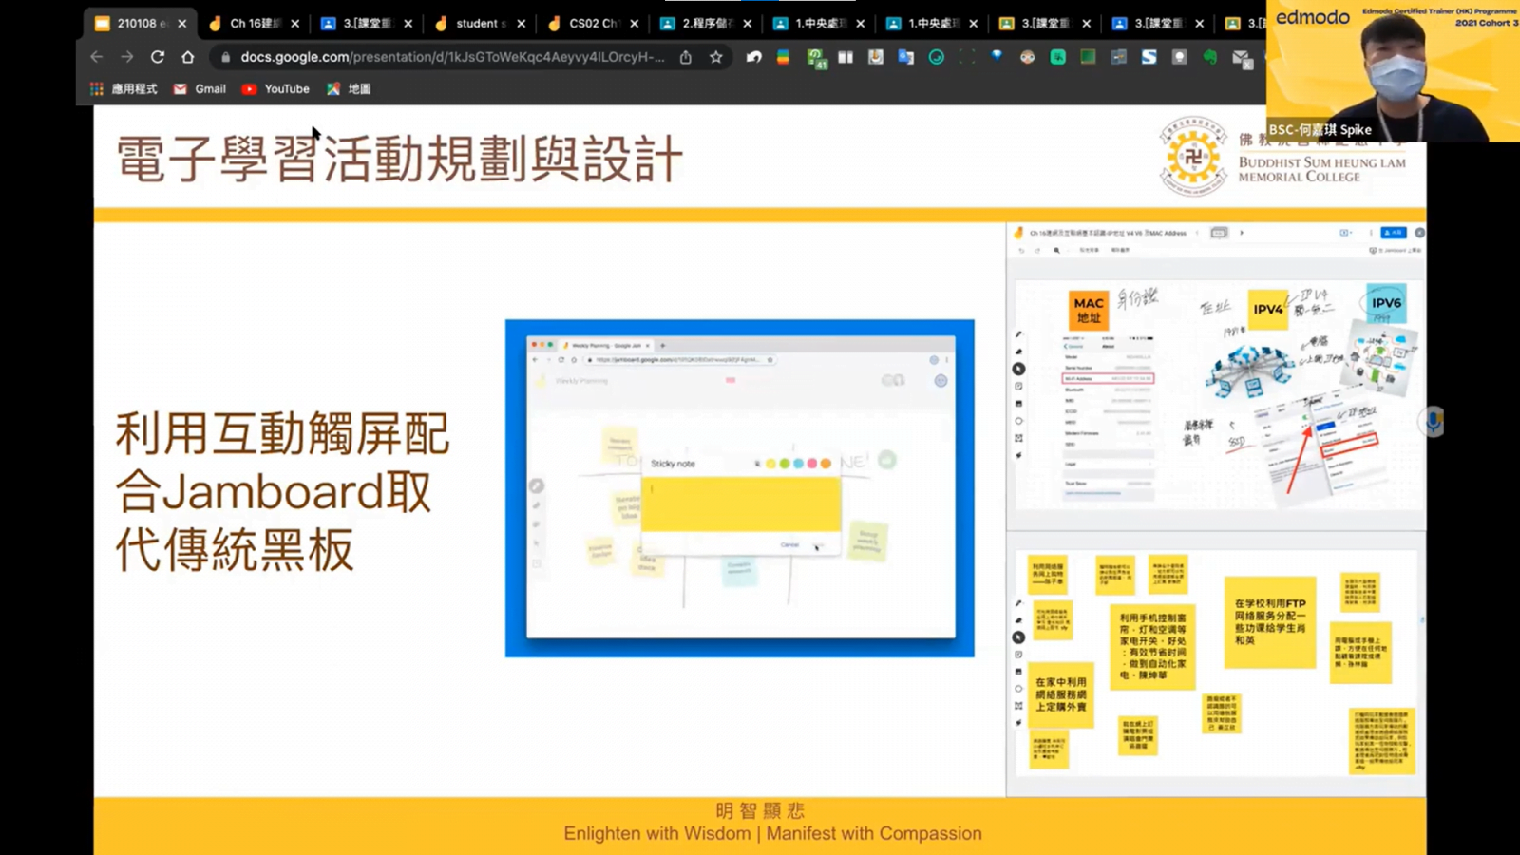This screenshot has height=855, width=1520.
Task: Click Cancel in the Sticky note dialog
Action: tap(789, 545)
